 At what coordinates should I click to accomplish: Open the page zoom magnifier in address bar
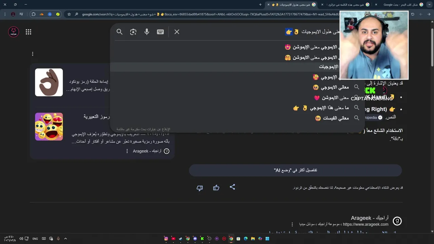click(x=77, y=14)
